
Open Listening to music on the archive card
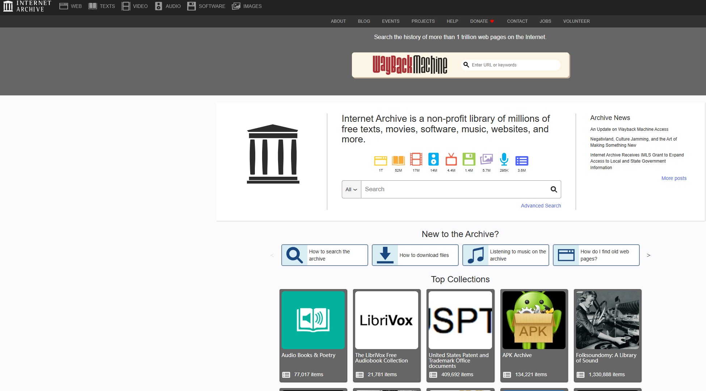505,255
